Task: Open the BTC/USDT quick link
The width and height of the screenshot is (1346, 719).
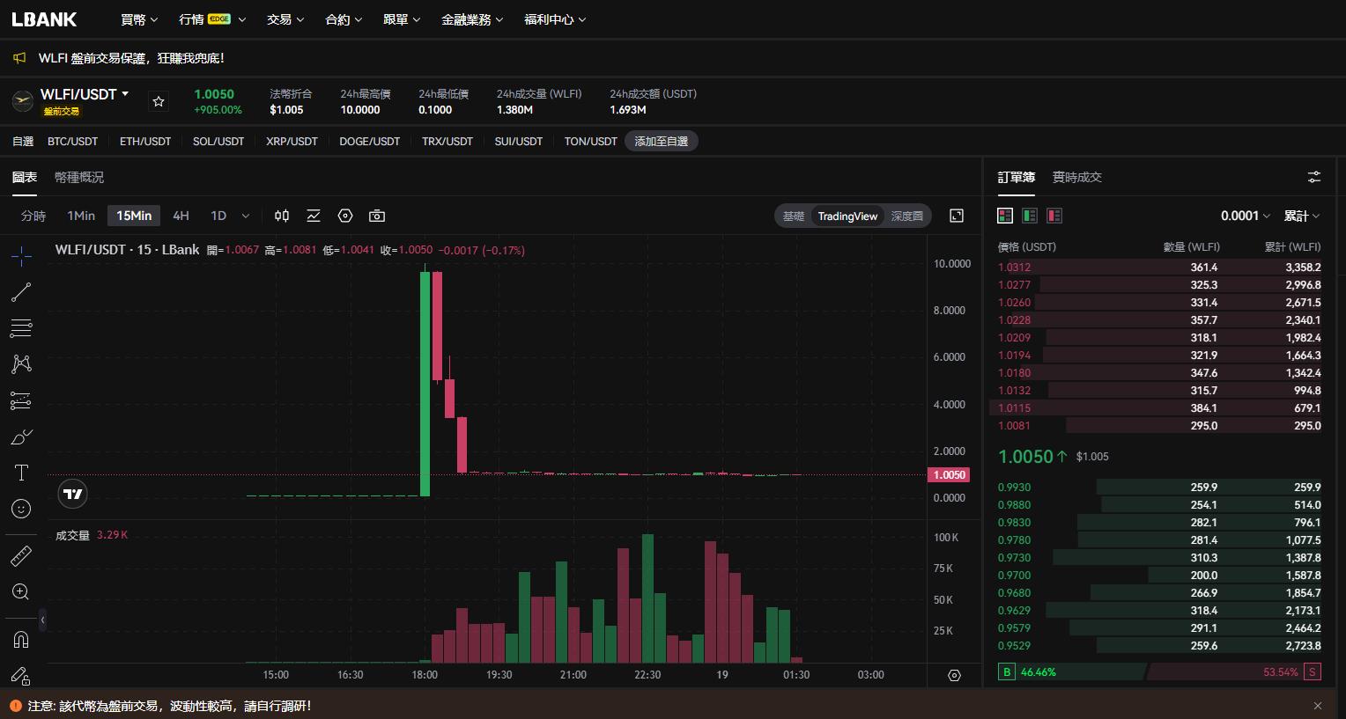Action: click(72, 141)
